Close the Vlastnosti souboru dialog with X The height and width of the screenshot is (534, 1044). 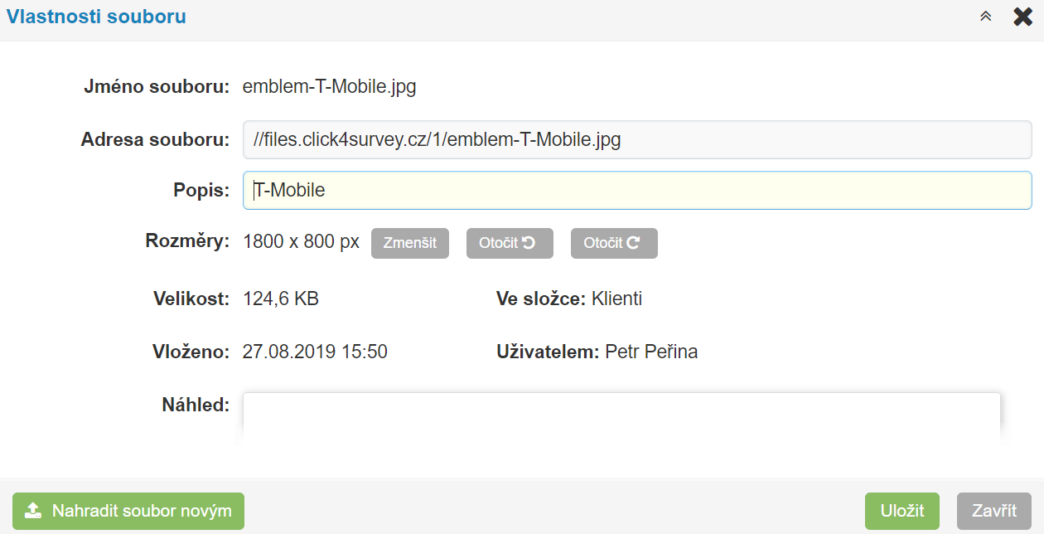[1023, 17]
